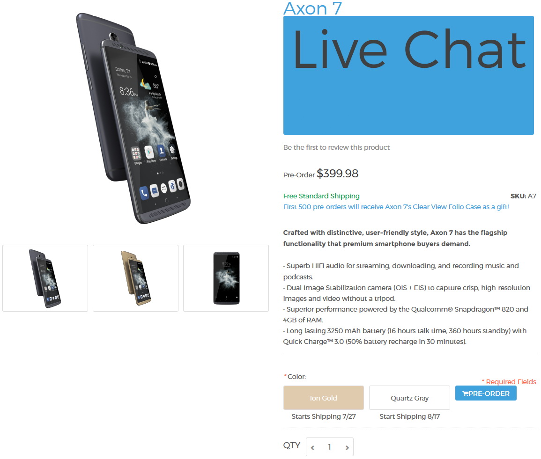Image resolution: width=541 pixels, height=459 pixels.
Task: Click the quantity input field showing 1
Action: pos(329,447)
